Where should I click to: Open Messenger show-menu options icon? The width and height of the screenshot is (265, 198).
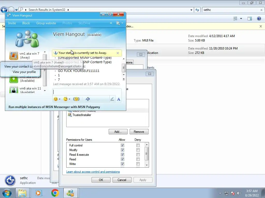(118, 23)
